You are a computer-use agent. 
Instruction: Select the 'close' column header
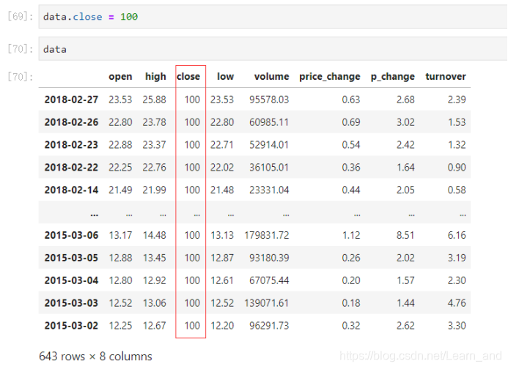pyautogui.click(x=188, y=77)
